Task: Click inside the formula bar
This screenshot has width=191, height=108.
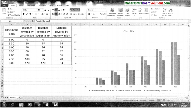Action: (x=111, y=21)
